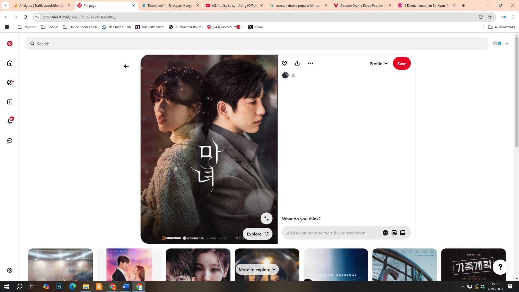Share the pin with share icon
This screenshot has width=519, height=292.
coord(297,63)
